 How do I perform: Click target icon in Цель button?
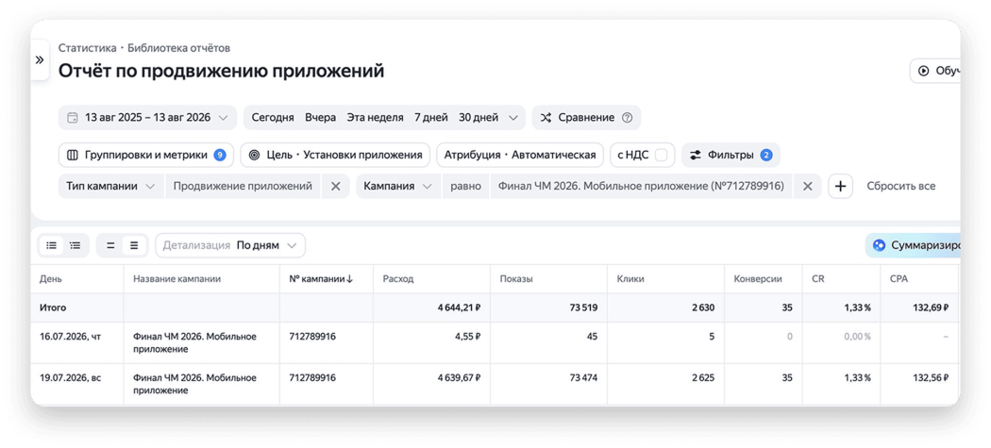click(254, 155)
